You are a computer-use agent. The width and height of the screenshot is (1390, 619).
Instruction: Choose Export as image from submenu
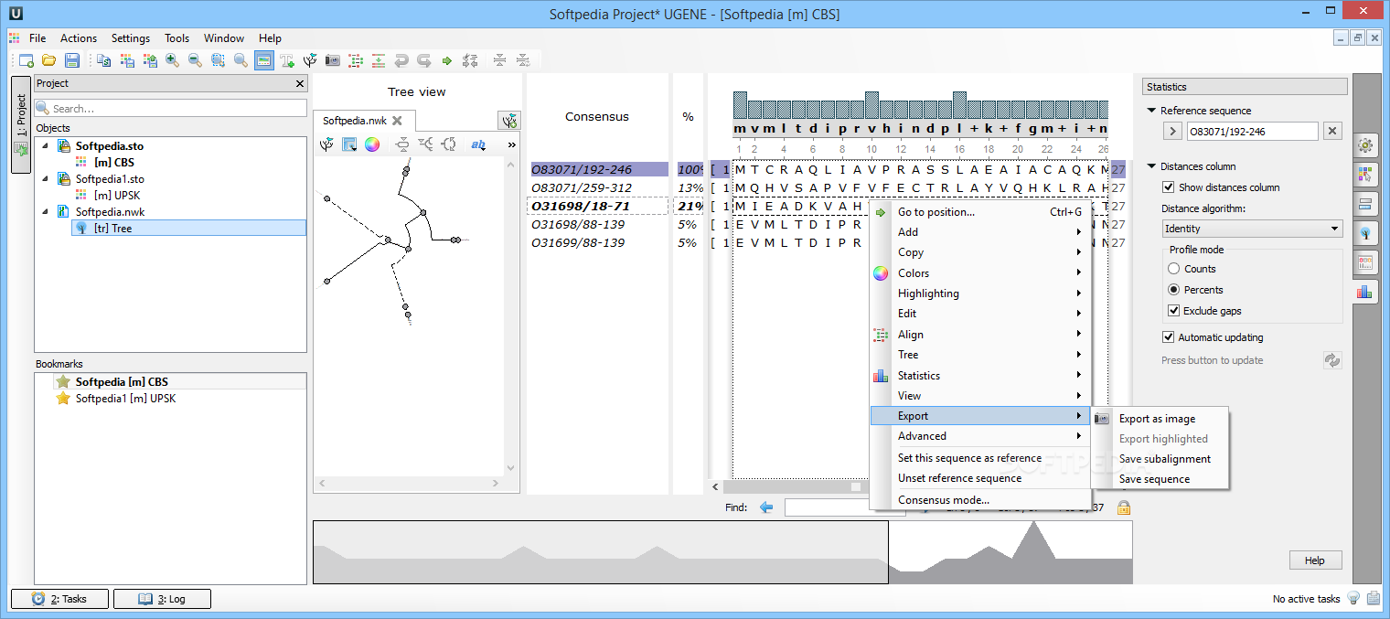pyautogui.click(x=1157, y=419)
